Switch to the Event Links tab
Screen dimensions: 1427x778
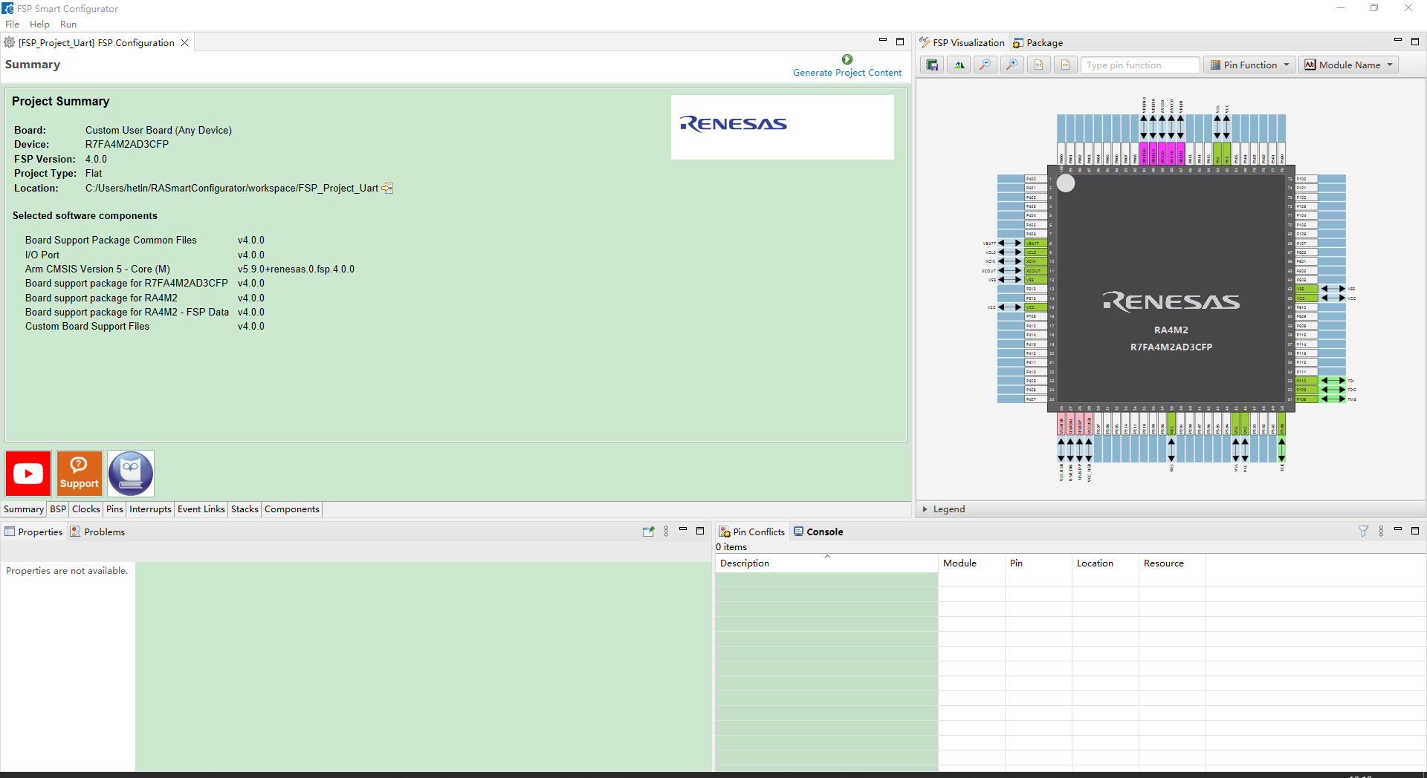point(201,509)
